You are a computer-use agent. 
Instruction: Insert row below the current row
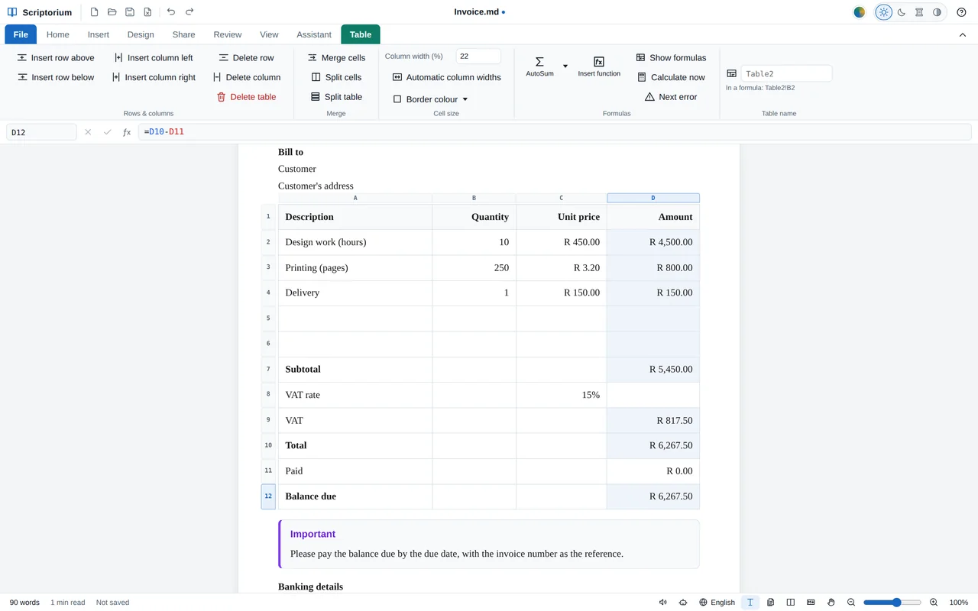tap(56, 77)
